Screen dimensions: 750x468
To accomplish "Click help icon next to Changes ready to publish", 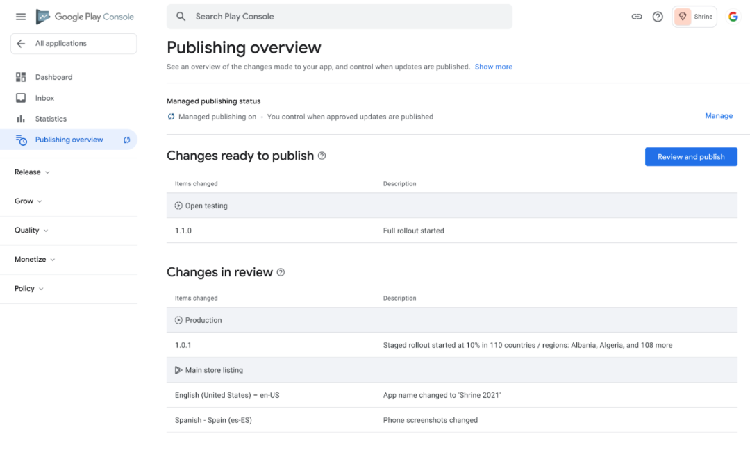I will 322,156.
